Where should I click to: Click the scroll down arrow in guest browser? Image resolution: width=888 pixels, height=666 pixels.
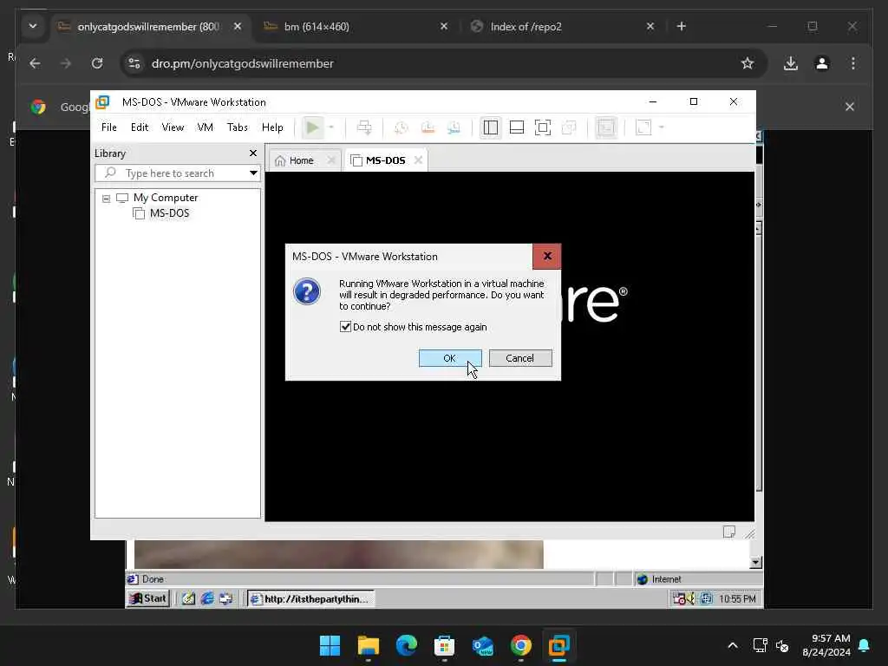pos(755,562)
